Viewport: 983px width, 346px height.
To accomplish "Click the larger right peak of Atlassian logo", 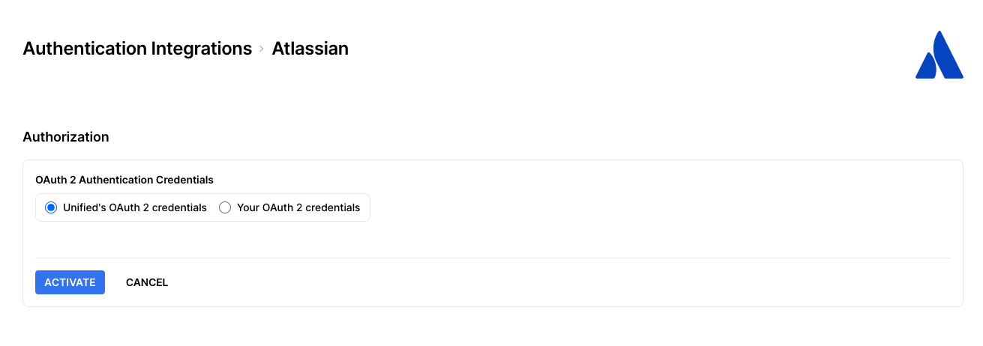I will 946,58.
